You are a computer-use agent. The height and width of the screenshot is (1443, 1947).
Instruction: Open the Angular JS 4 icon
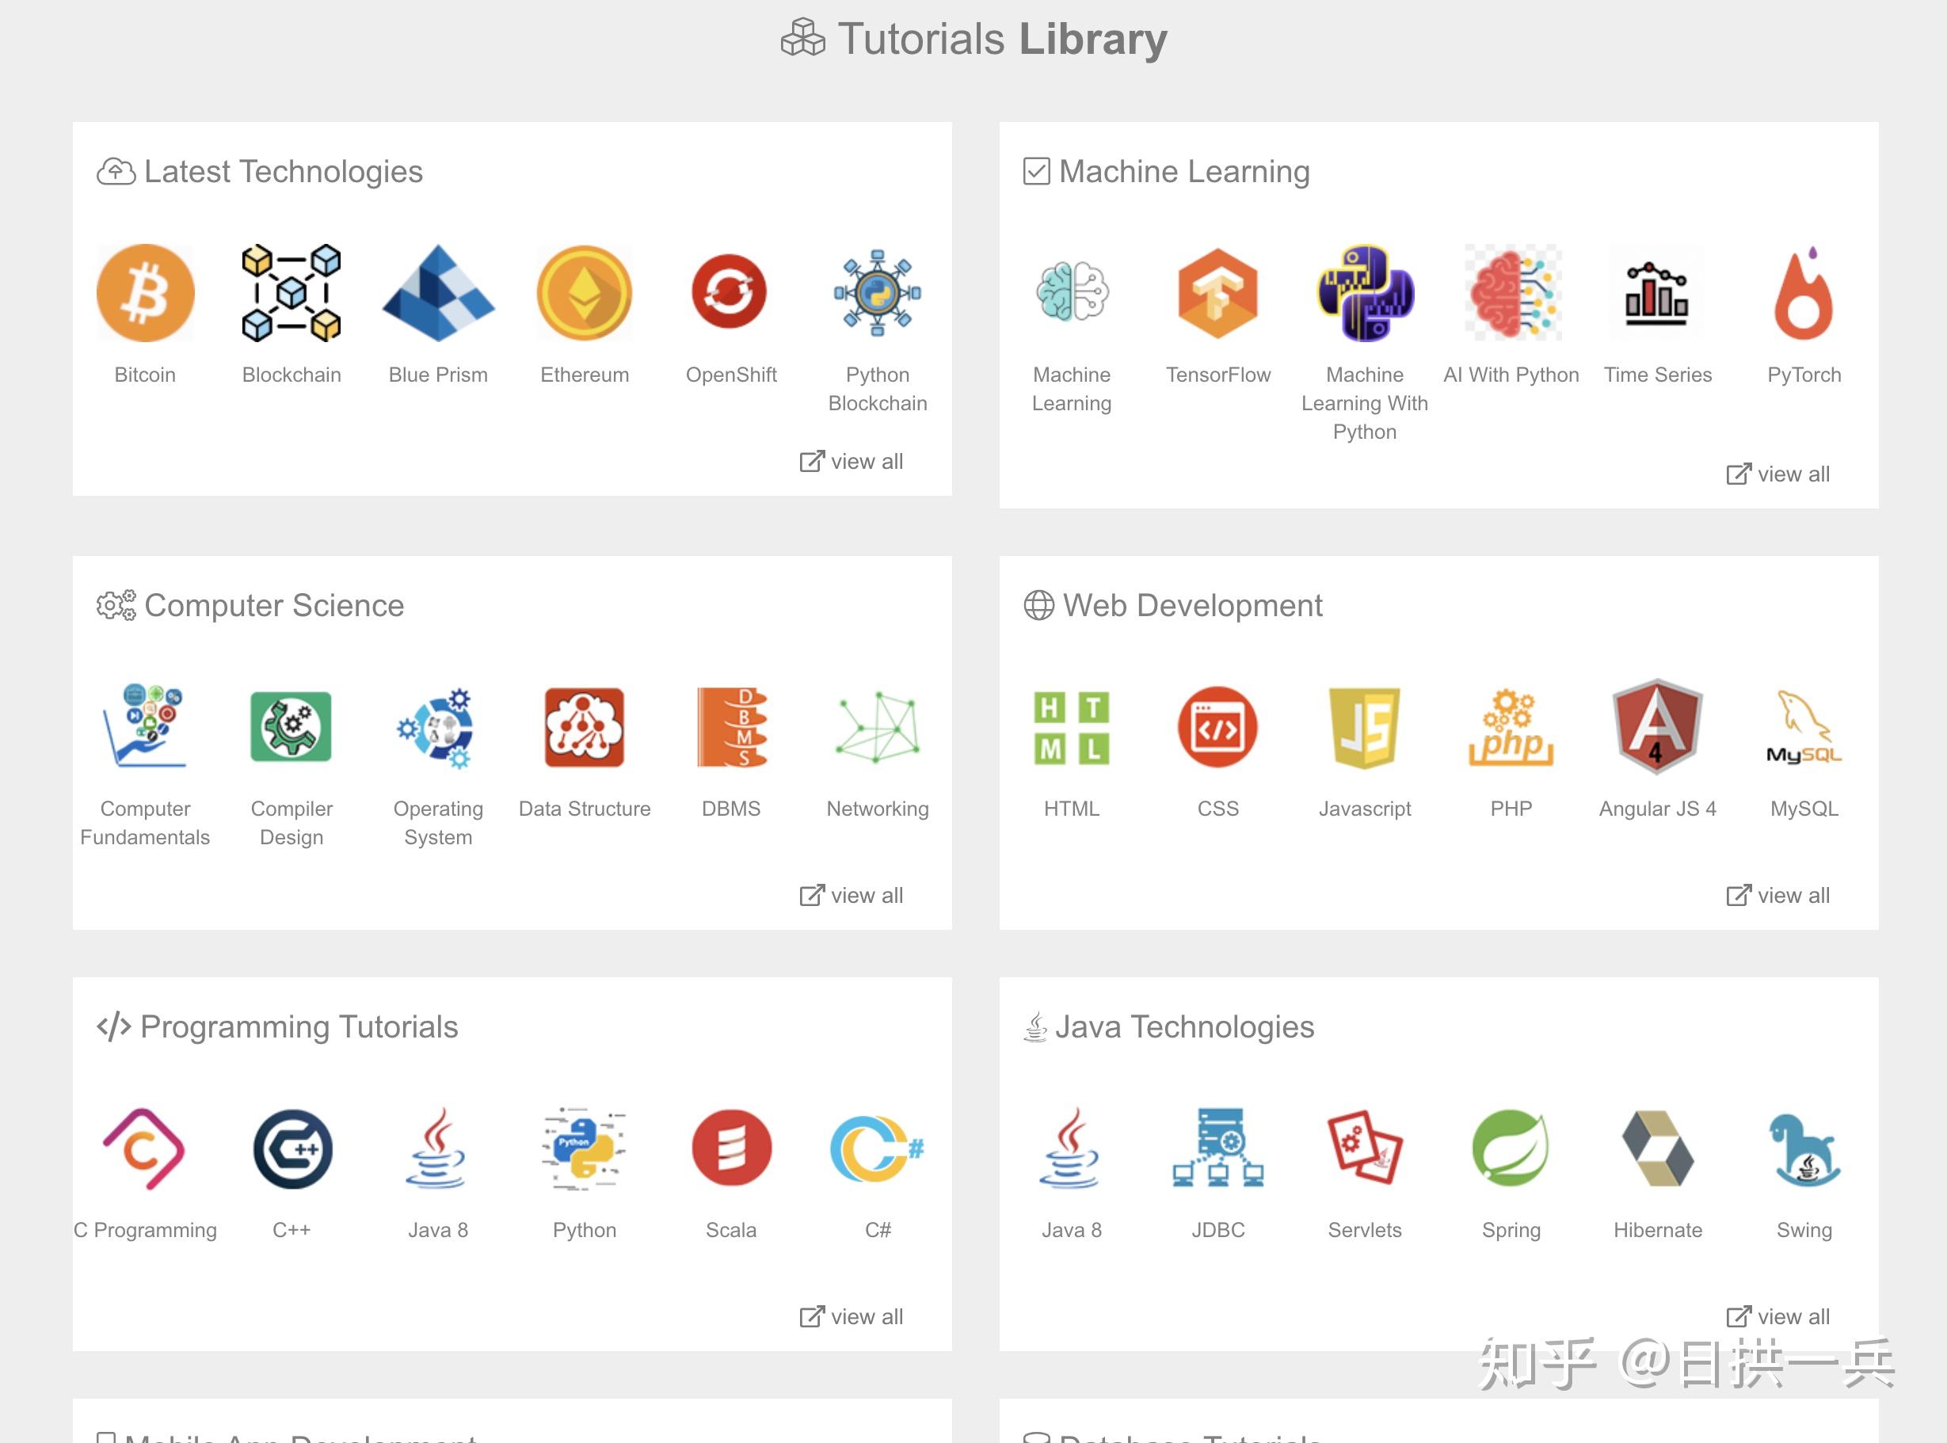click(1657, 726)
